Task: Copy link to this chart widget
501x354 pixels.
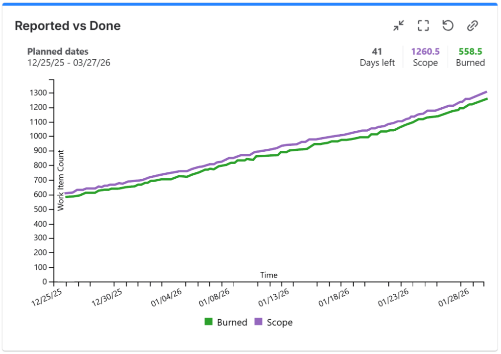Action: coord(472,26)
